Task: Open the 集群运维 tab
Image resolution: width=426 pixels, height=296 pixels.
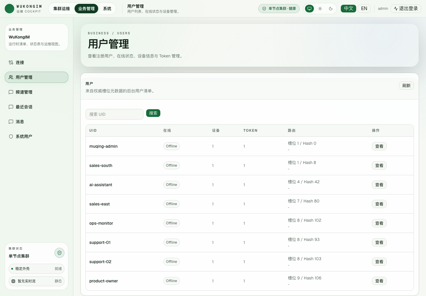Action: pos(62,9)
